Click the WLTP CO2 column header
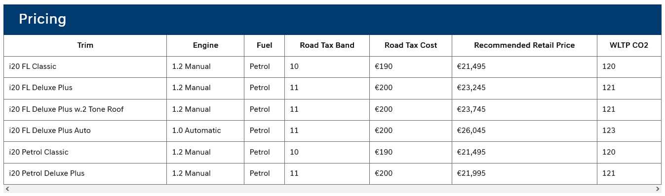 (x=629, y=45)
